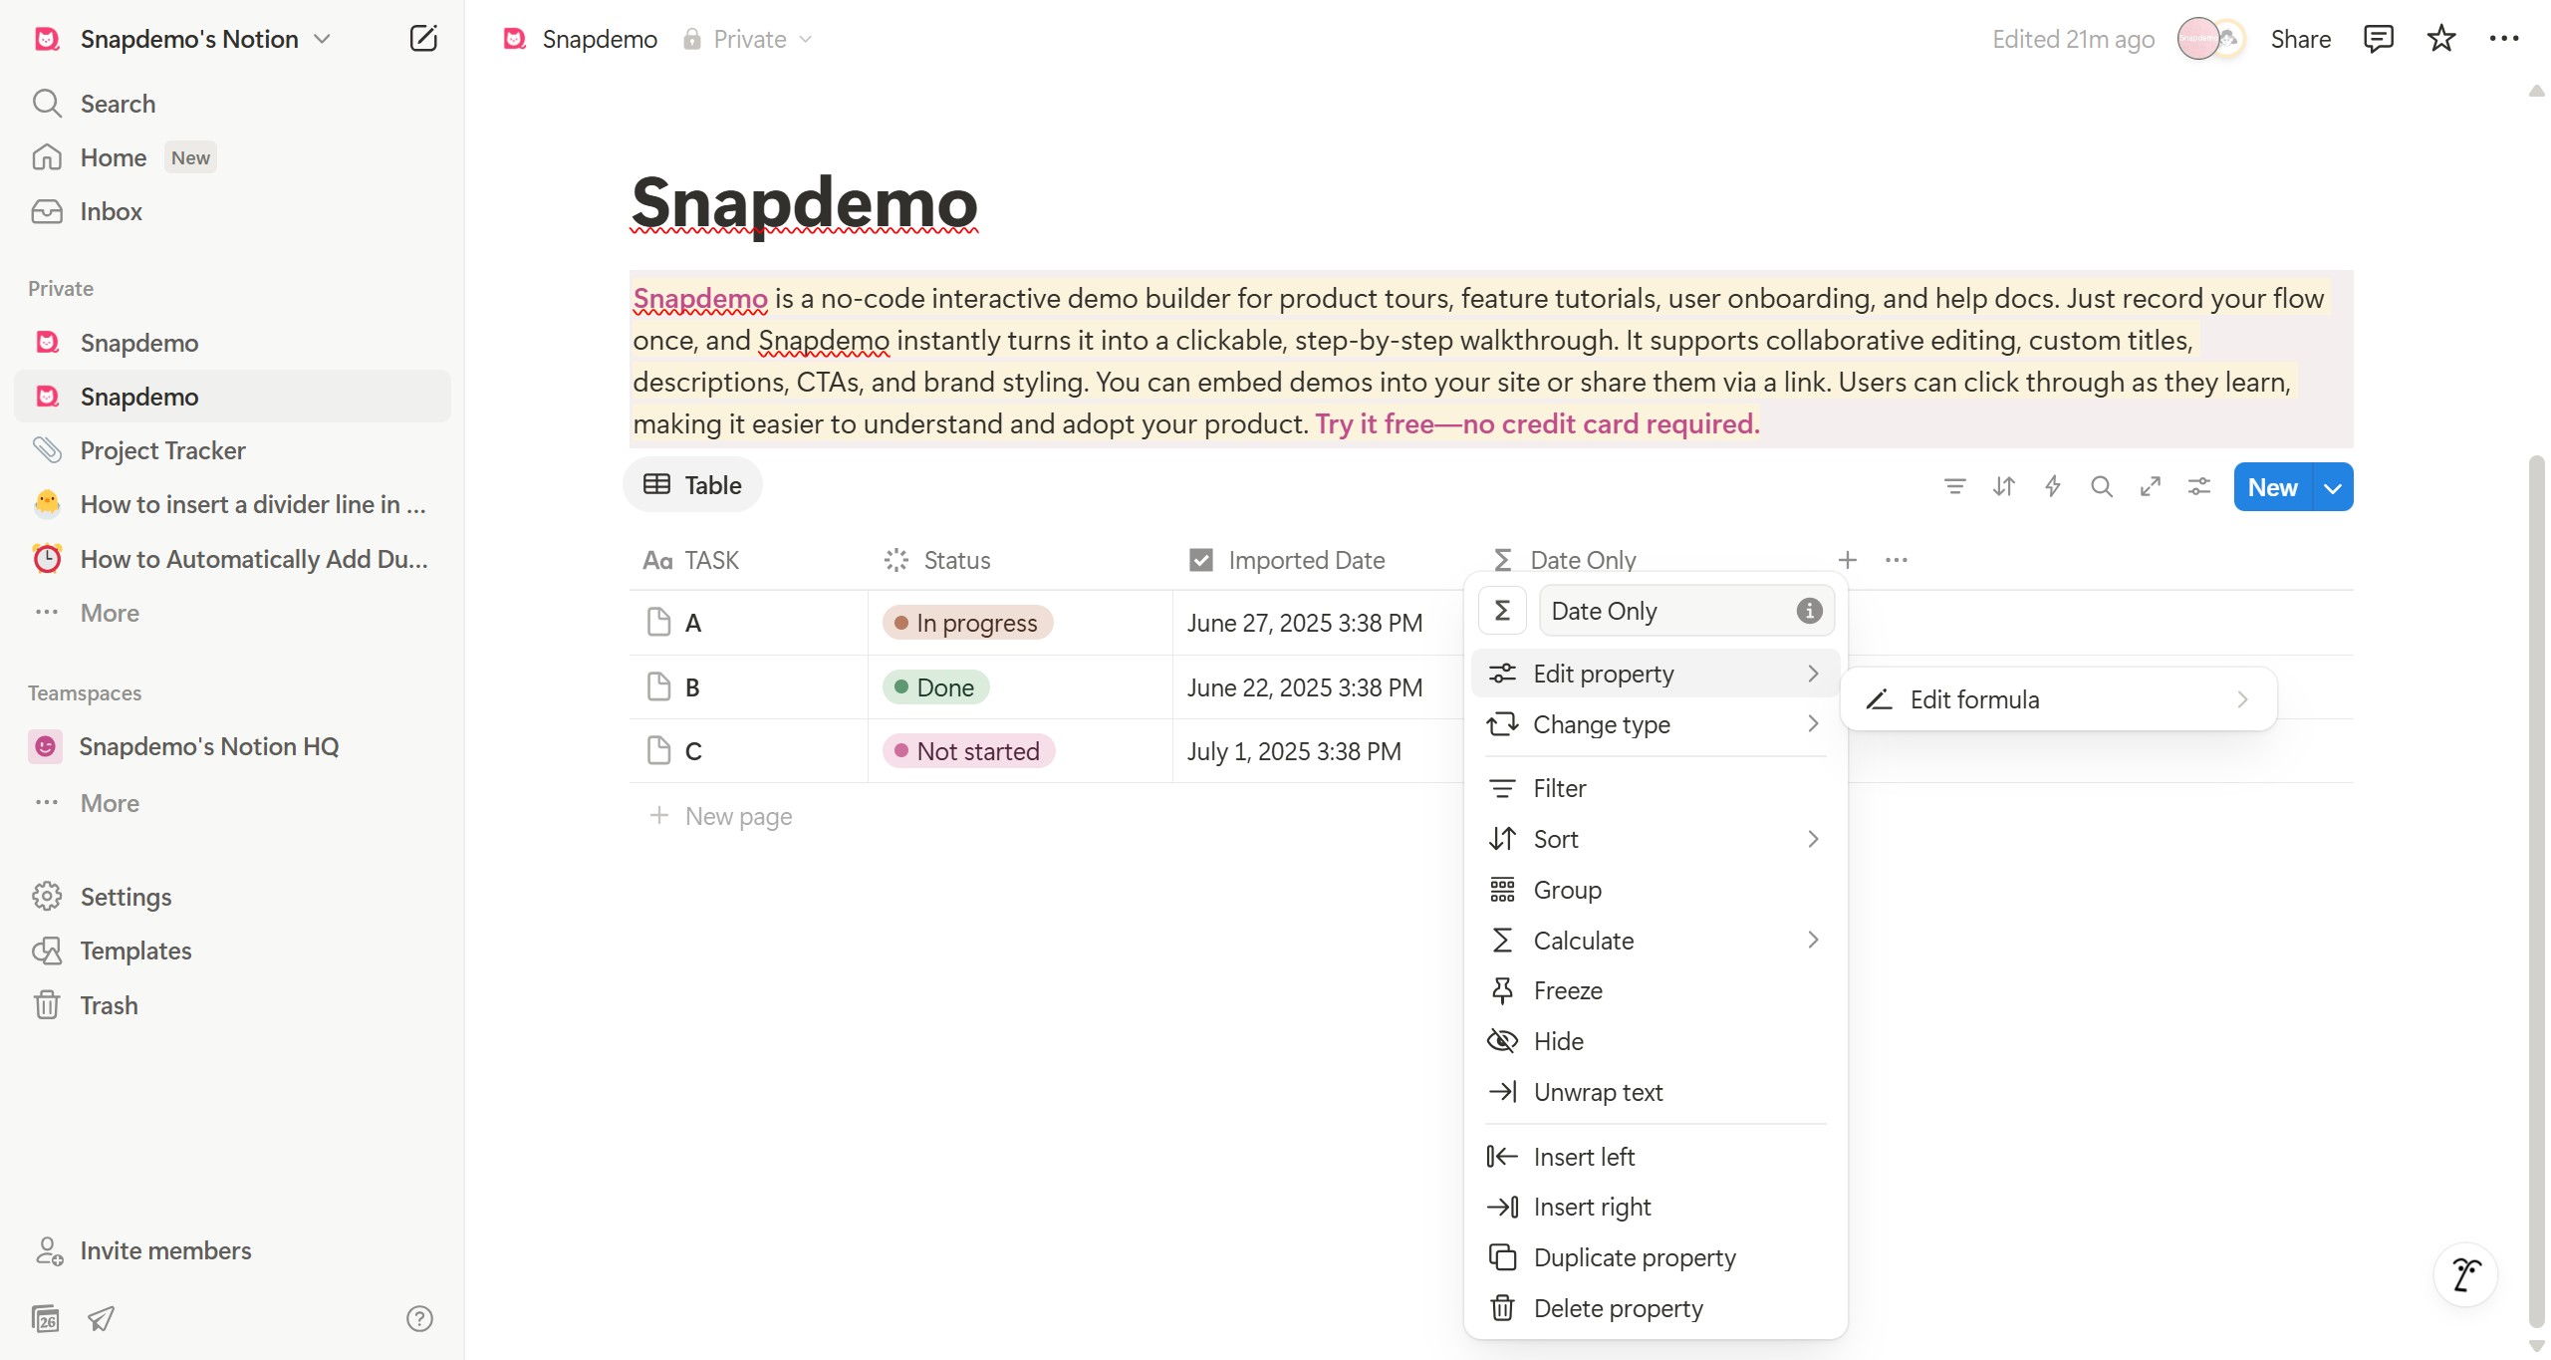Viewport: 2551px width, 1360px height.
Task: Click the Share button
Action: [x=2300, y=39]
